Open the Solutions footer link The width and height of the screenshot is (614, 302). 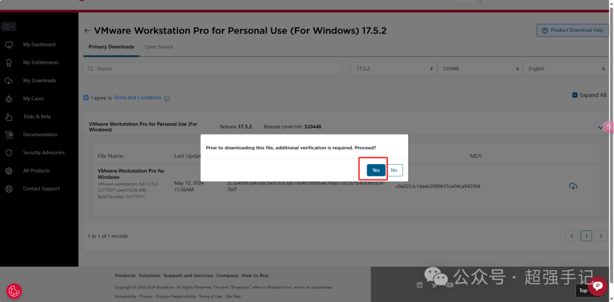point(150,275)
